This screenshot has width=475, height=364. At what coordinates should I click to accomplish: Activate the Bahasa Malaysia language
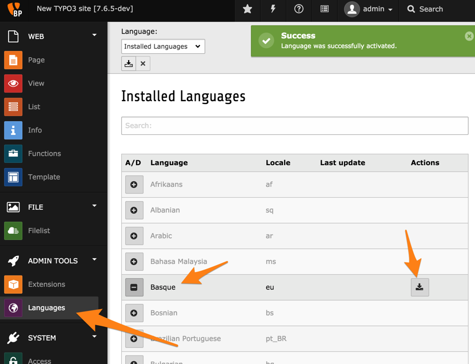(x=134, y=262)
